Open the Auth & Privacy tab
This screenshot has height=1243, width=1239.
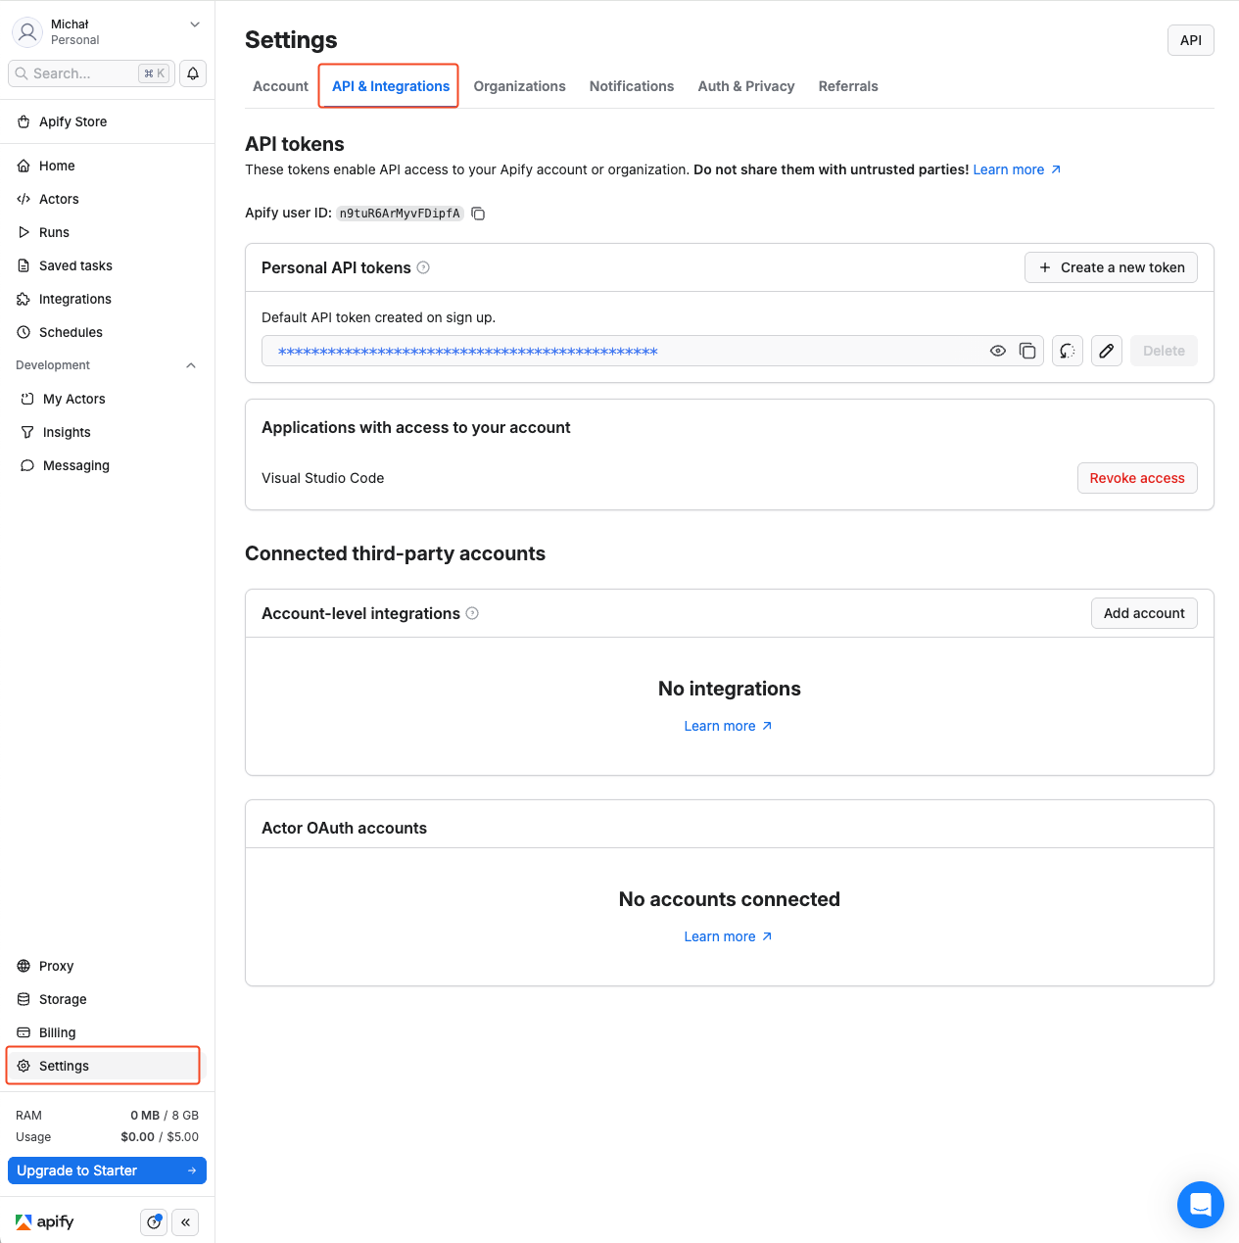(745, 86)
